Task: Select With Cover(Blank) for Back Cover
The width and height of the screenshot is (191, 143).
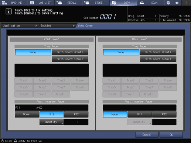Action: point(158,59)
